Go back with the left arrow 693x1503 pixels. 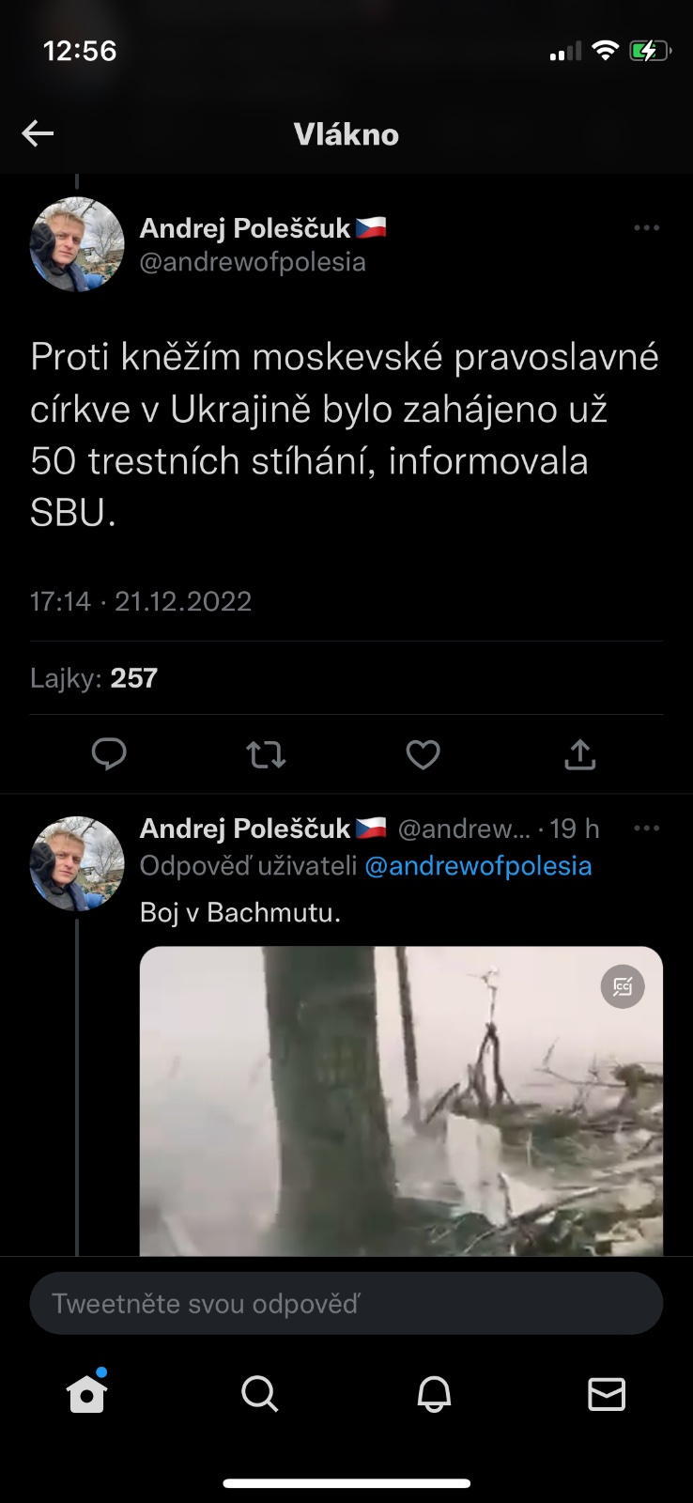(38, 133)
